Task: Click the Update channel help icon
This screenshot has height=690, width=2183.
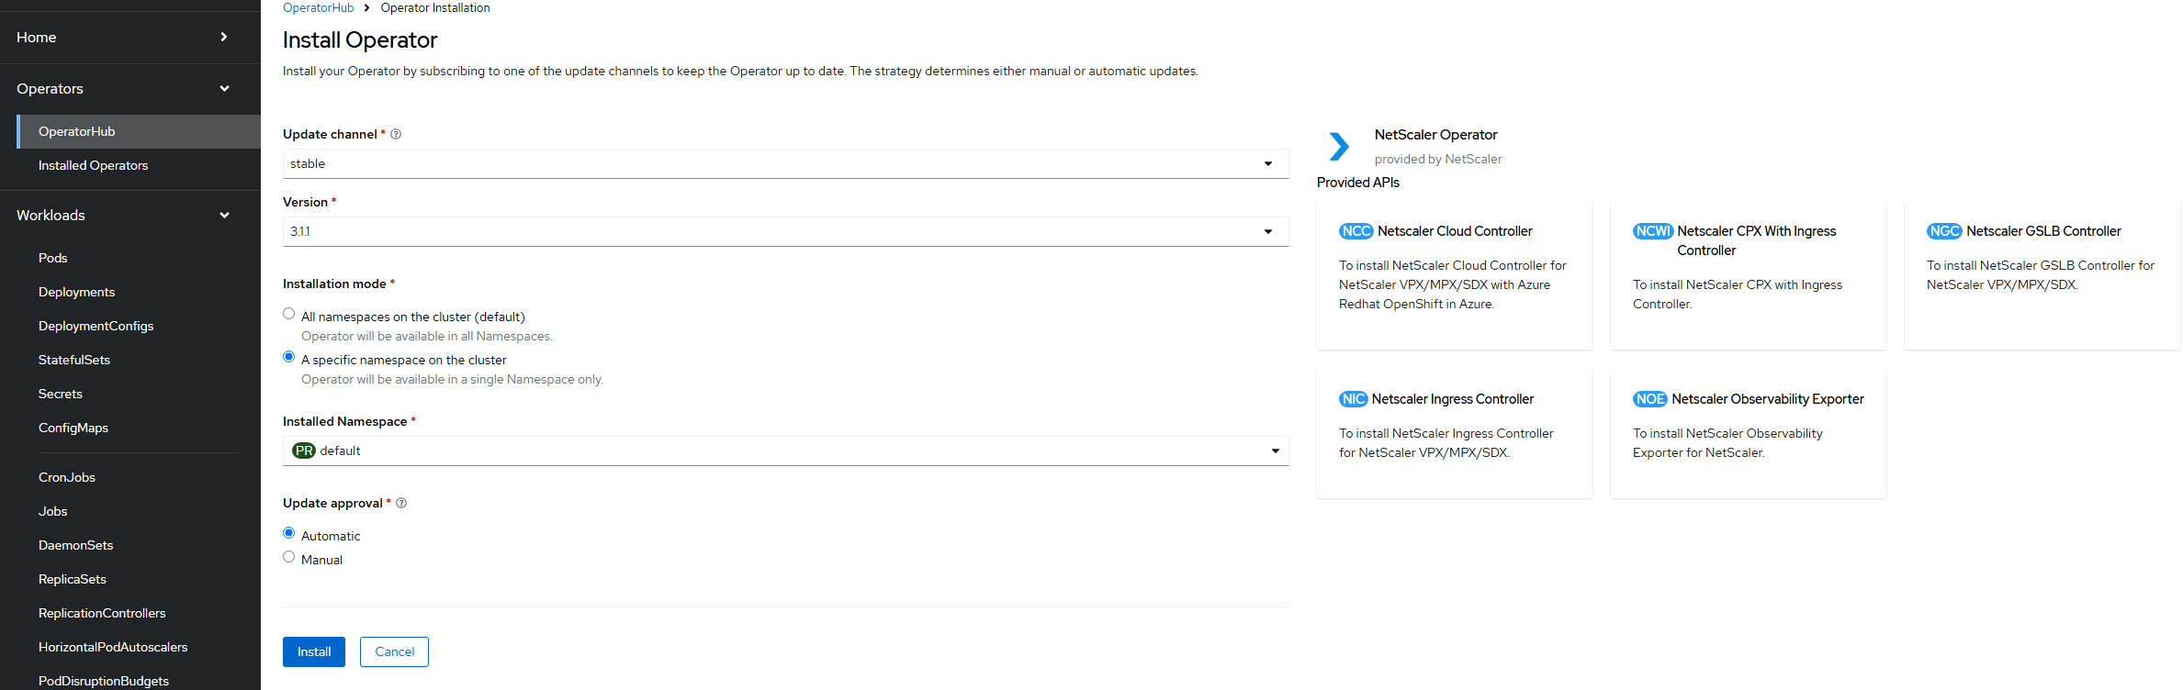Action: [396, 134]
